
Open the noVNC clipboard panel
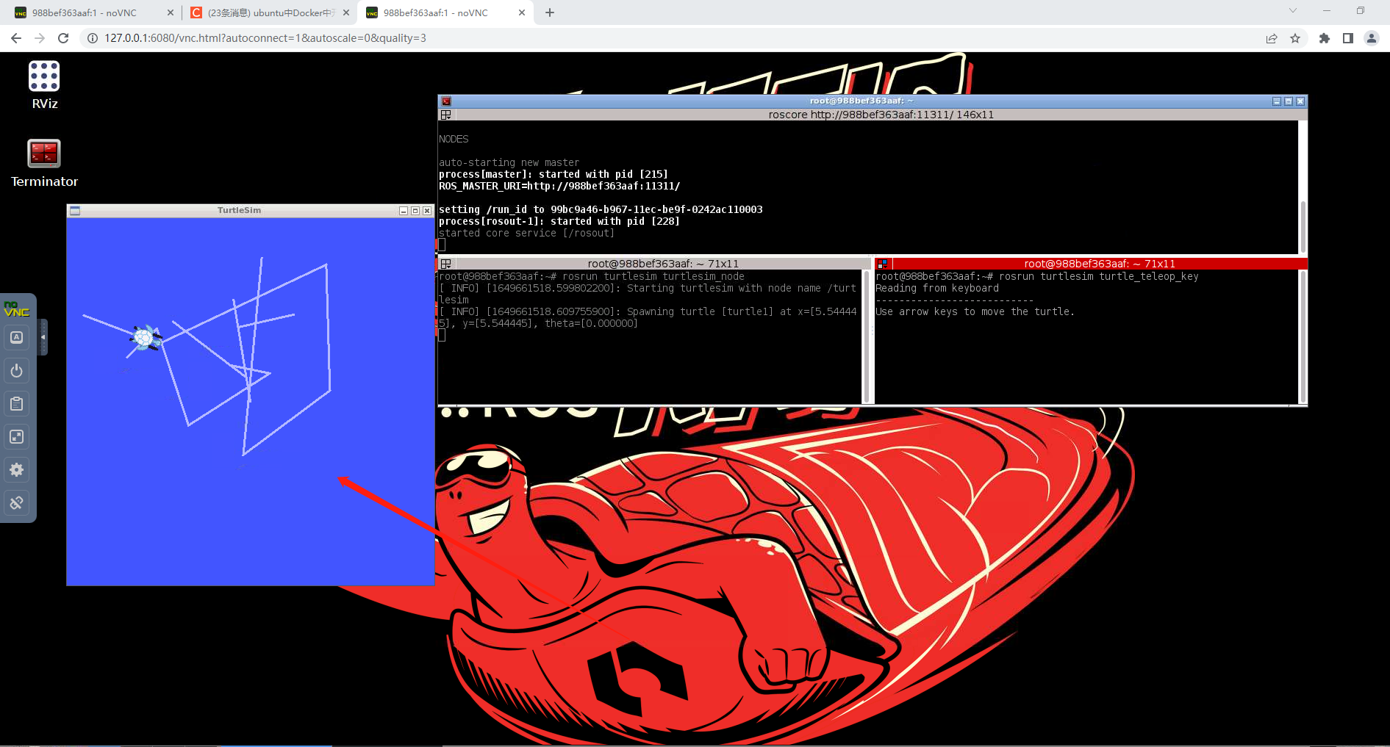pyautogui.click(x=16, y=404)
